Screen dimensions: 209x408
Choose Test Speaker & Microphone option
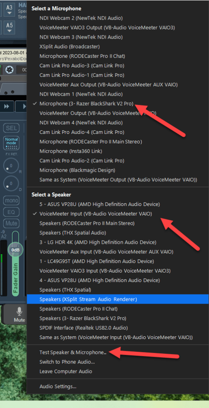point(73,353)
